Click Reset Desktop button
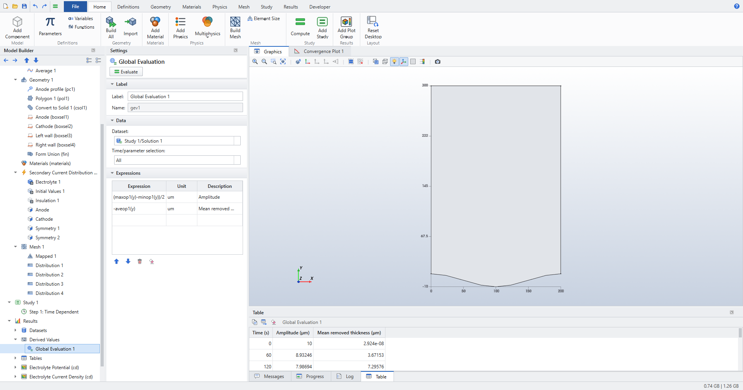743x390 pixels. coord(373,27)
